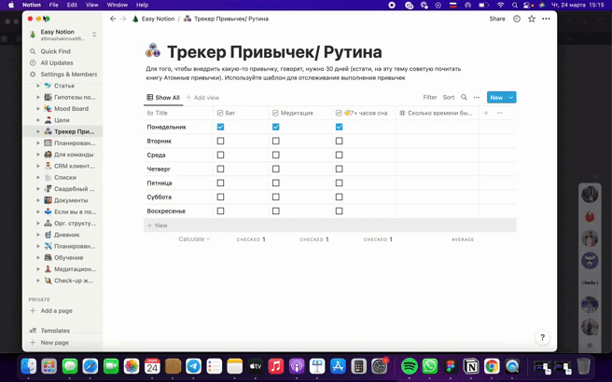This screenshot has height=382, width=612.
Task: Expand Mood Board page in sidebar
Action: (x=38, y=109)
